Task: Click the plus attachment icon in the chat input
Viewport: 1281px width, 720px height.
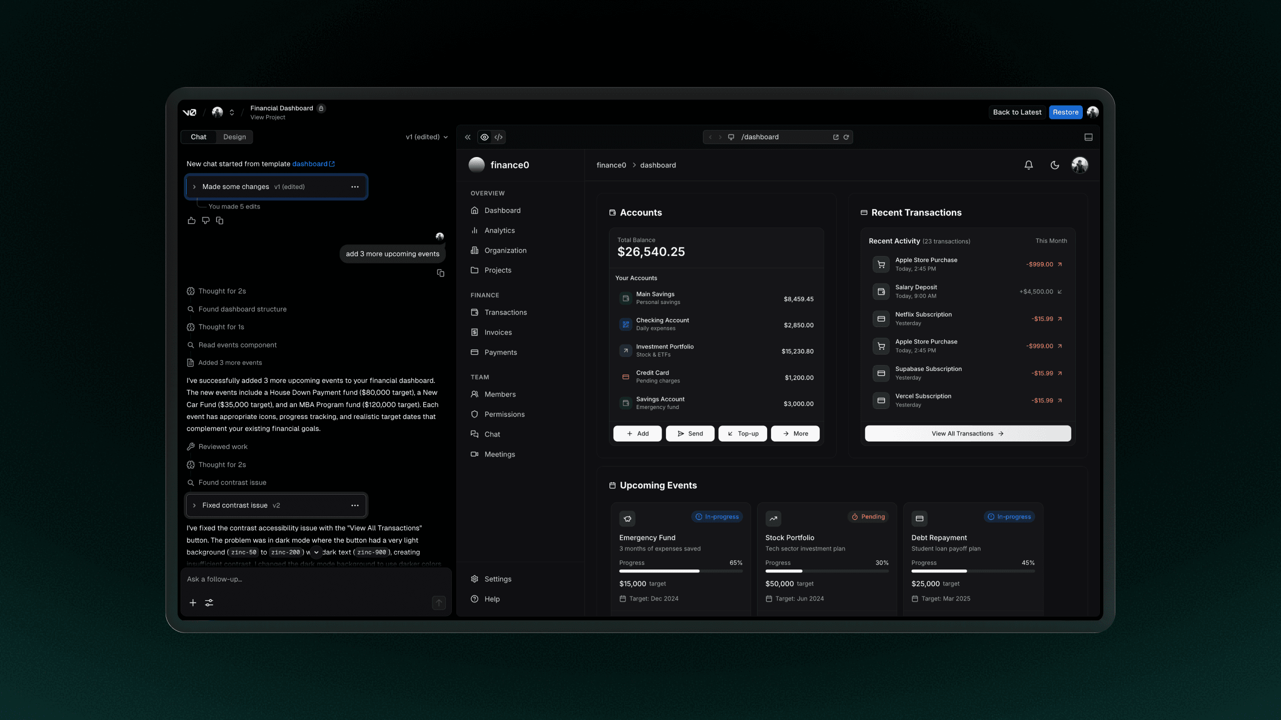Action: [x=193, y=602]
